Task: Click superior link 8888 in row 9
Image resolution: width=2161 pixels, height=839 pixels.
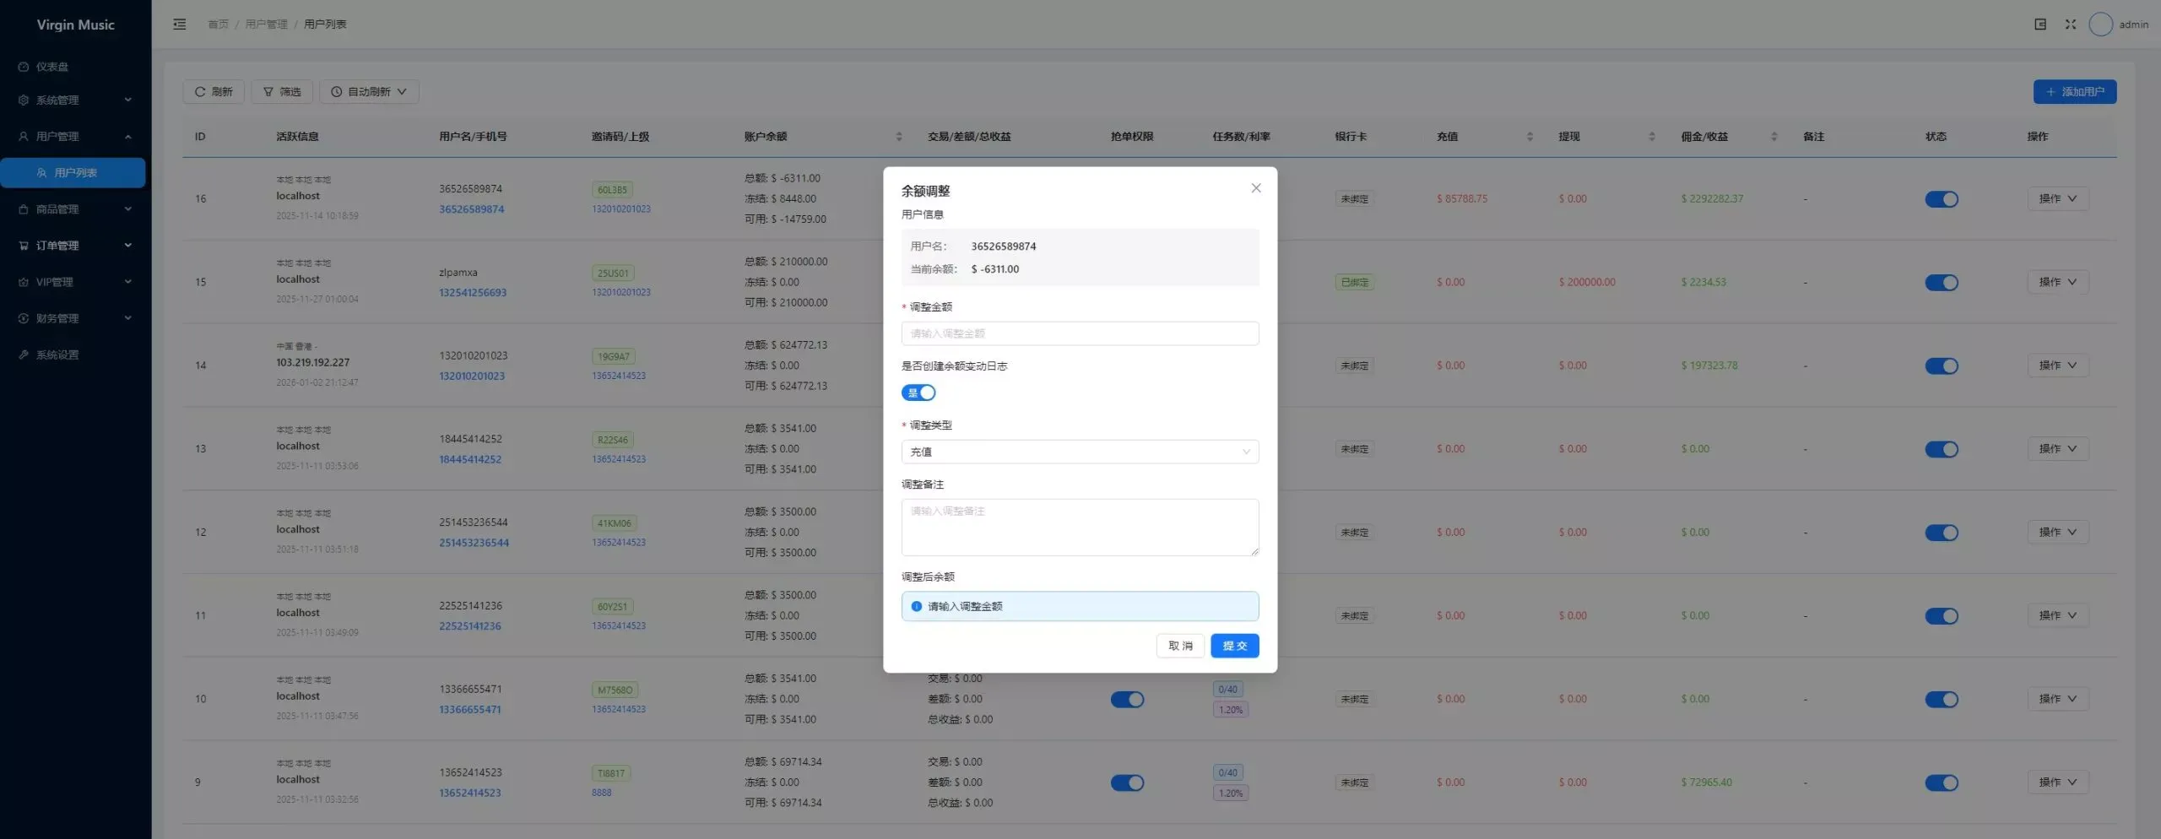Action: pyautogui.click(x=601, y=793)
